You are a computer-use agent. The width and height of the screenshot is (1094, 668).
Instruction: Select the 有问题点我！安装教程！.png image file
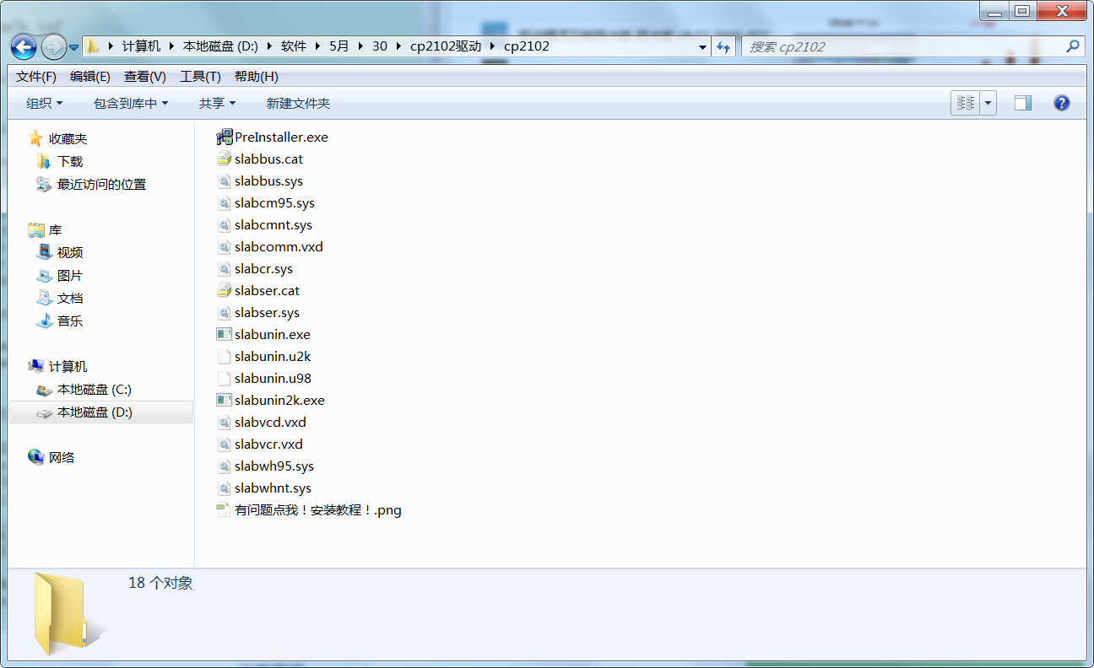tap(317, 509)
